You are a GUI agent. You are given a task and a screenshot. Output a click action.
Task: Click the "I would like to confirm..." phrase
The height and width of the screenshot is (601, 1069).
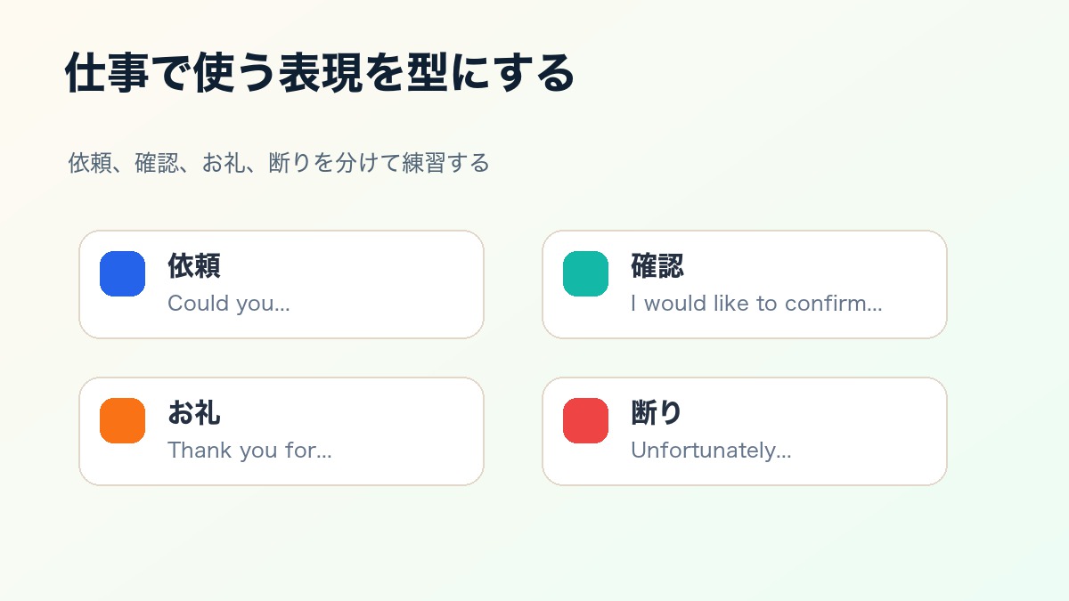point(756,304)
